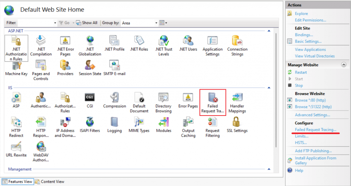
Task: Click View Applications link
Action: [310, 50]
